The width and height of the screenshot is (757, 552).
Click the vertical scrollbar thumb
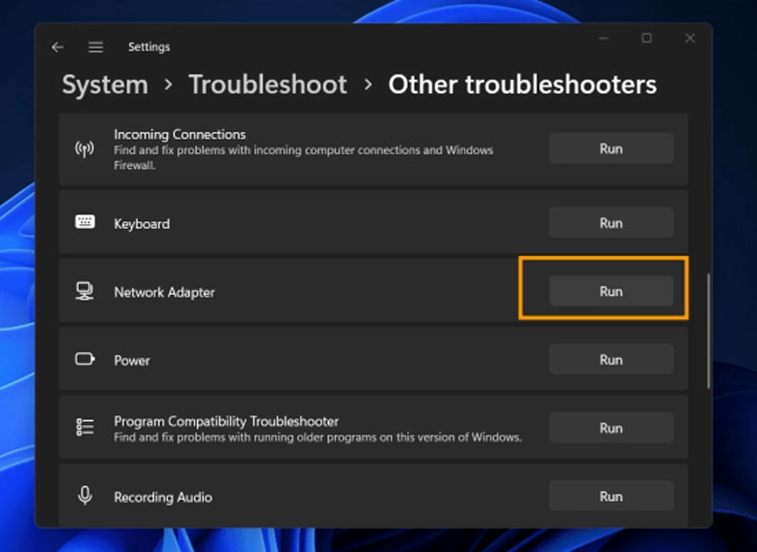(708, 331)
